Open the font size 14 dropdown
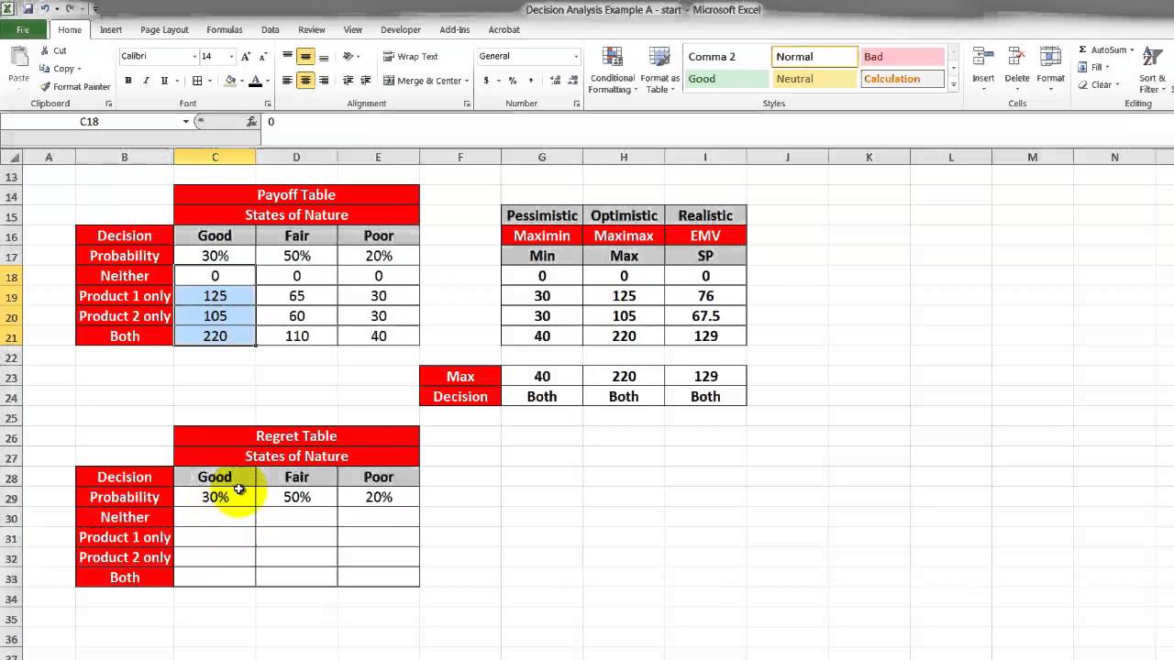1174x660 pixels. click(231, 56)
